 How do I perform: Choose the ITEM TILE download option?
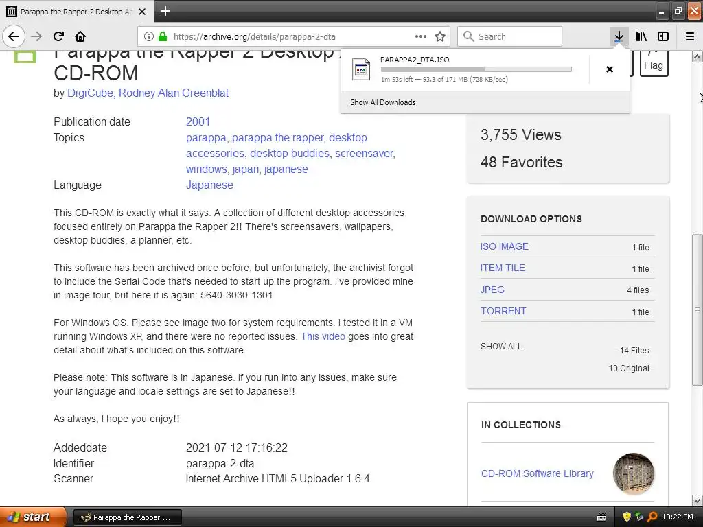(503, 268)
